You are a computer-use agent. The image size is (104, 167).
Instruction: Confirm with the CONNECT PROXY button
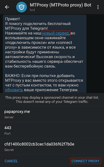coord(86,161)
